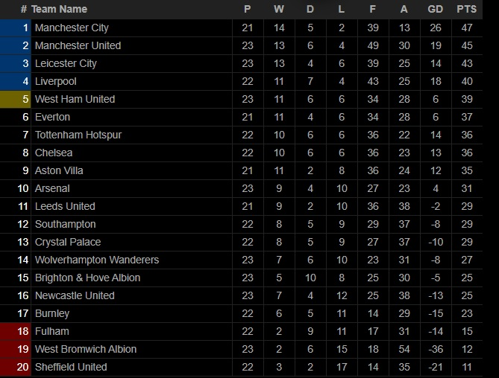Image resolution: width=499 pixels, height=378 pixels.
Task: Click the P (played) column header
Action: [248, 9]
